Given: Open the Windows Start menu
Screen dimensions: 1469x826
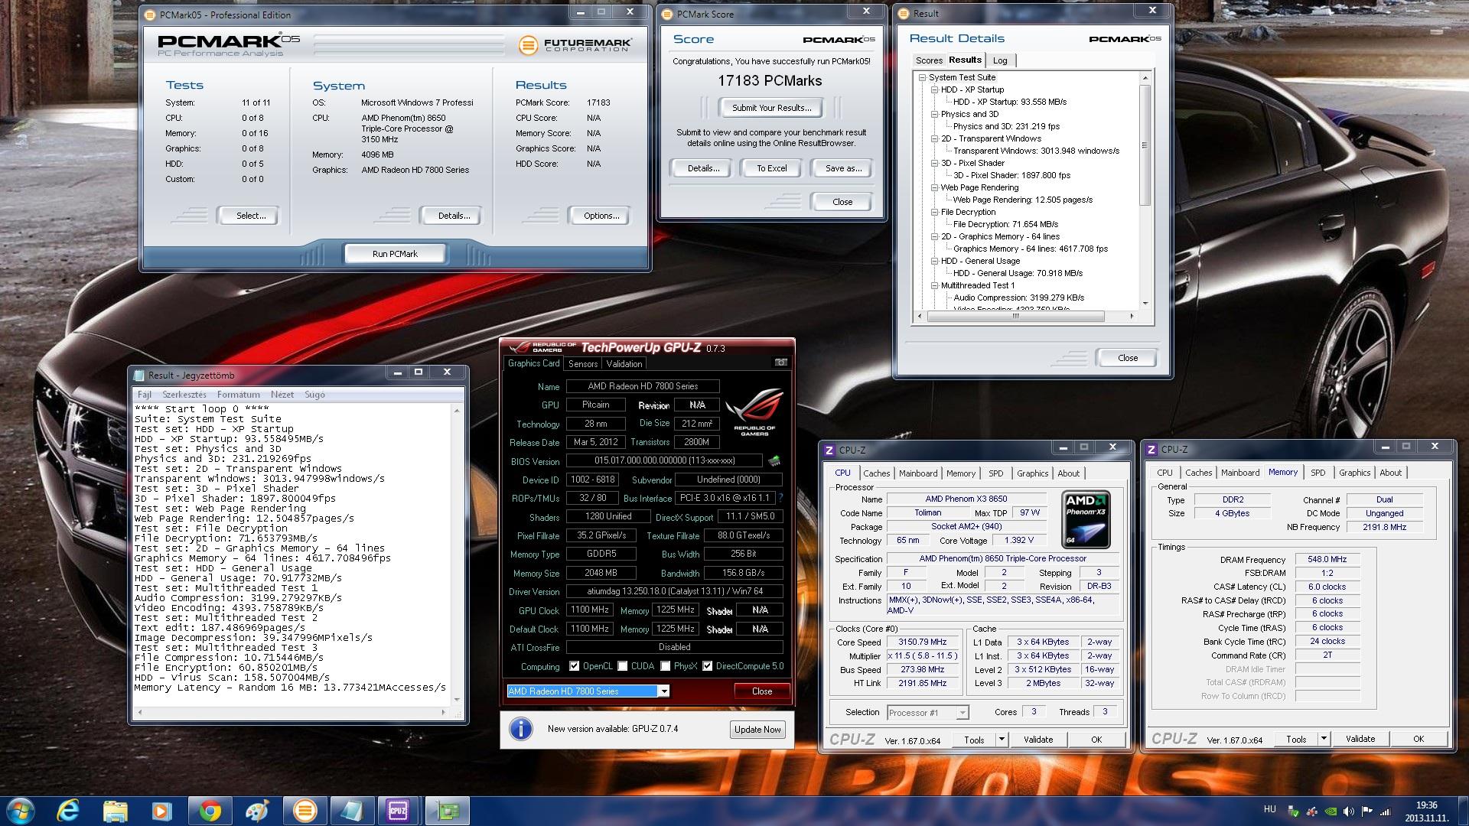Looking at the screenshot, I should click(x=21, y=810).
